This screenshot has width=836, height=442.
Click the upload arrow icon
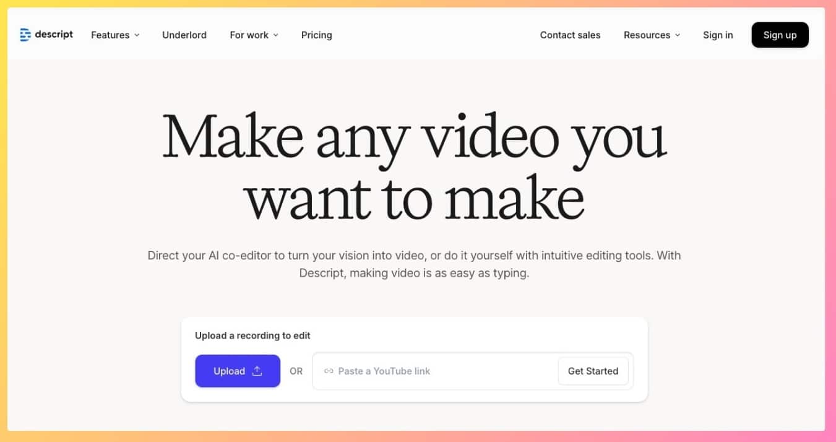click(257, 371)
